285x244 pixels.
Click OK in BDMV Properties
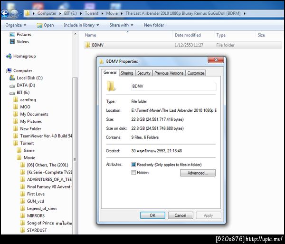point(152,215)
